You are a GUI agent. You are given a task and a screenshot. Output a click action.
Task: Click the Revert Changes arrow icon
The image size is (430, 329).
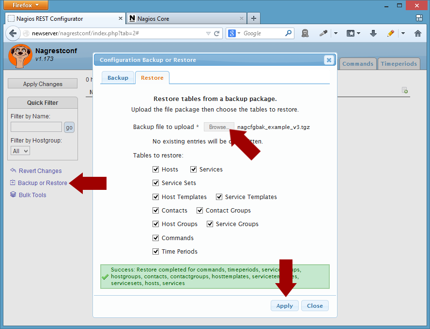tap(13, 171)
